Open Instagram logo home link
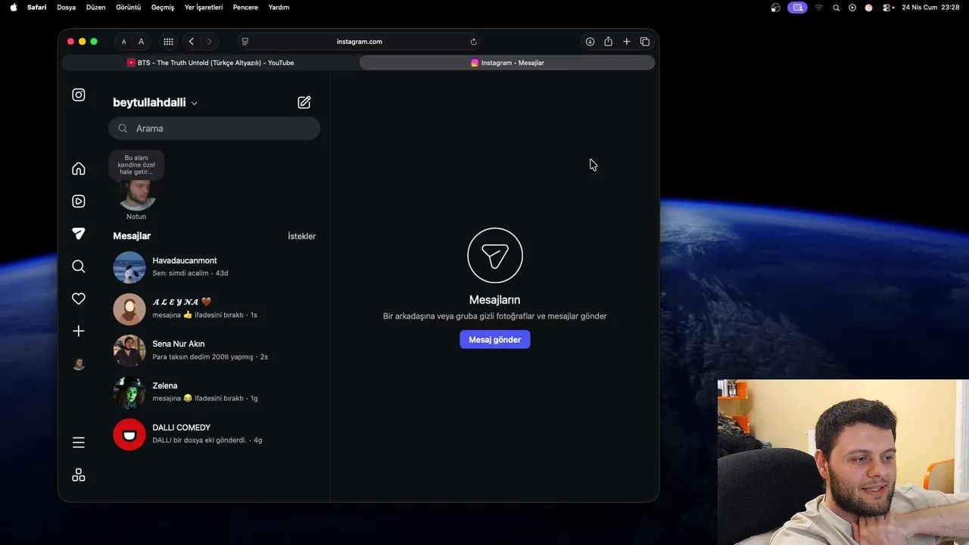Image resolution: width=969 pixels, height=545 pixels. (x=79, y=95)
